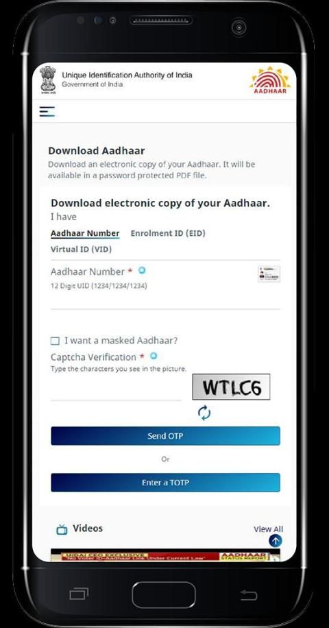Select the Aadhaar Number tab
Viewport: 329px width, 628px height.
[x=85, y=234]
